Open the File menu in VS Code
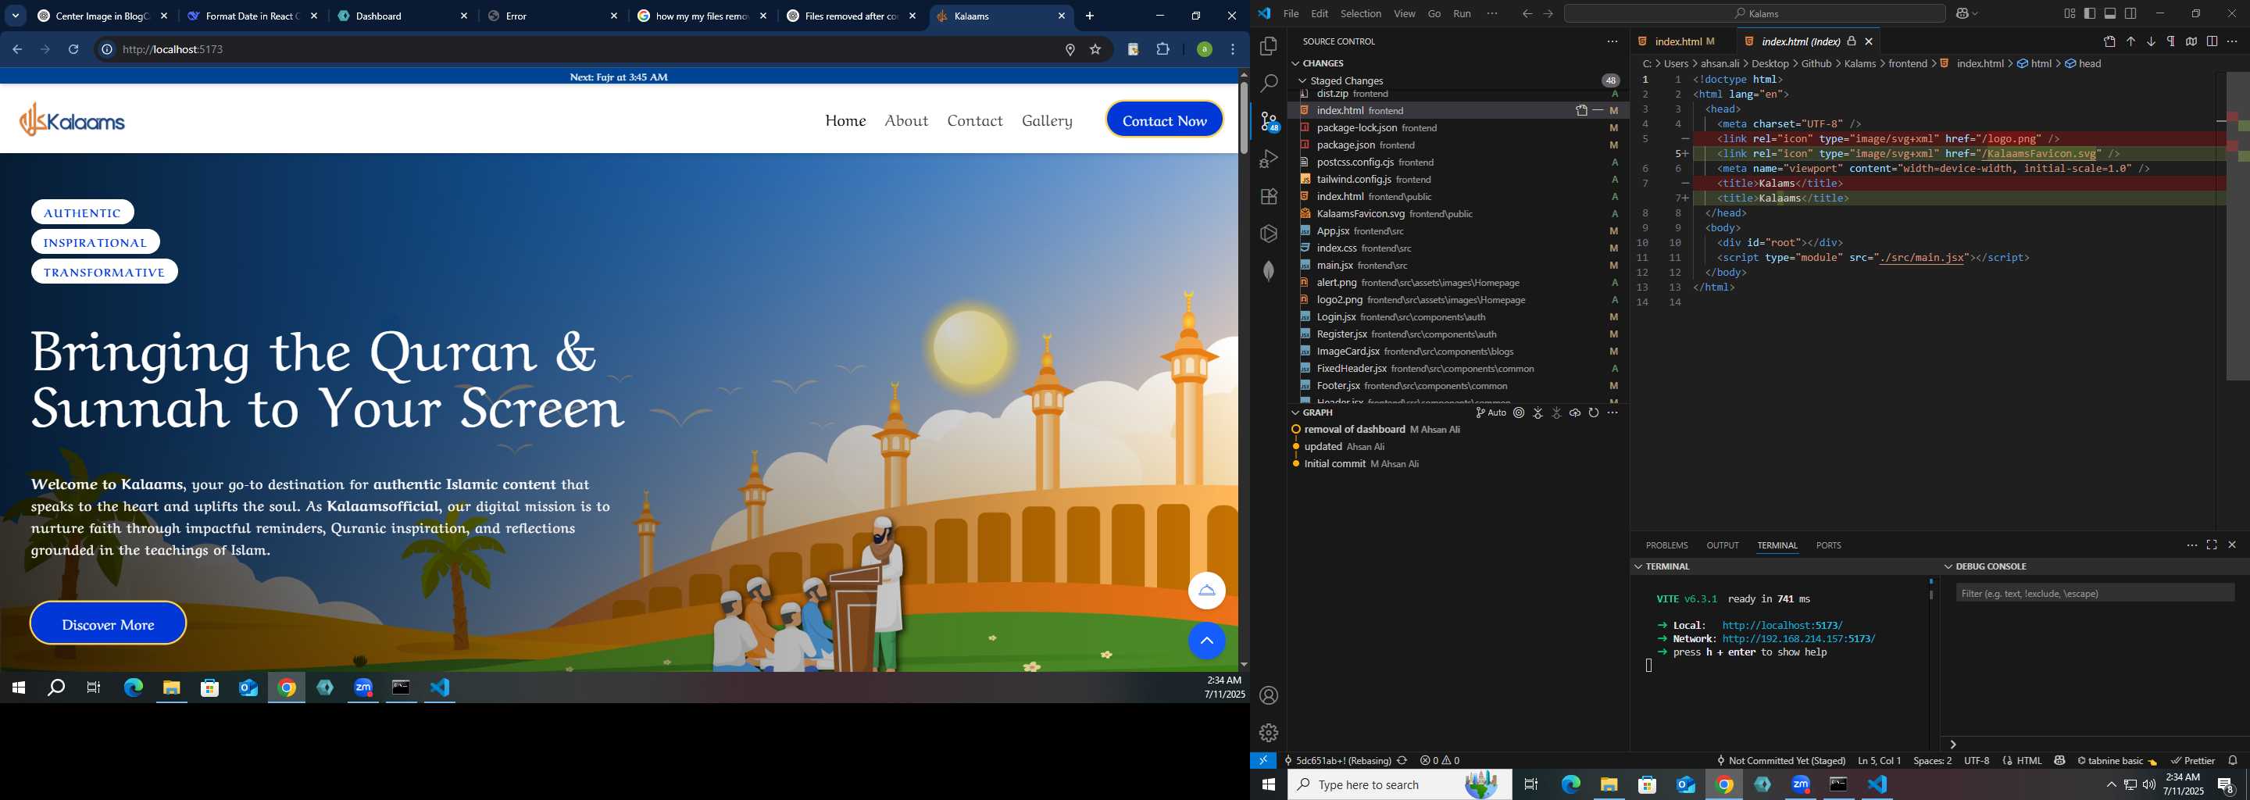The width and height of the screenshot is (2250, 800). (x=1290, y=13)
